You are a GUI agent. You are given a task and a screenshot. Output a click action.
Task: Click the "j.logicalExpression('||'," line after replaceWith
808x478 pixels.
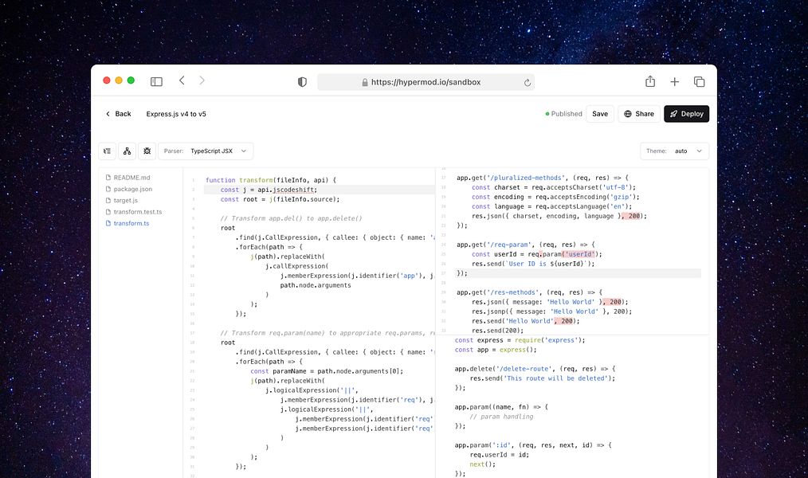click(x=312, y=390)
